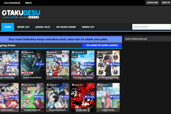
Task: Click star Minggu badge on Uma Musume
Action: pyautogui.click(x=14, y=64)
